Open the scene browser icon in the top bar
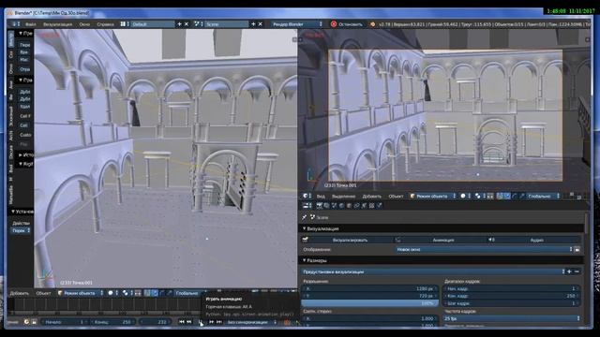This screenshot has width=600, height=337. point(198,24)
